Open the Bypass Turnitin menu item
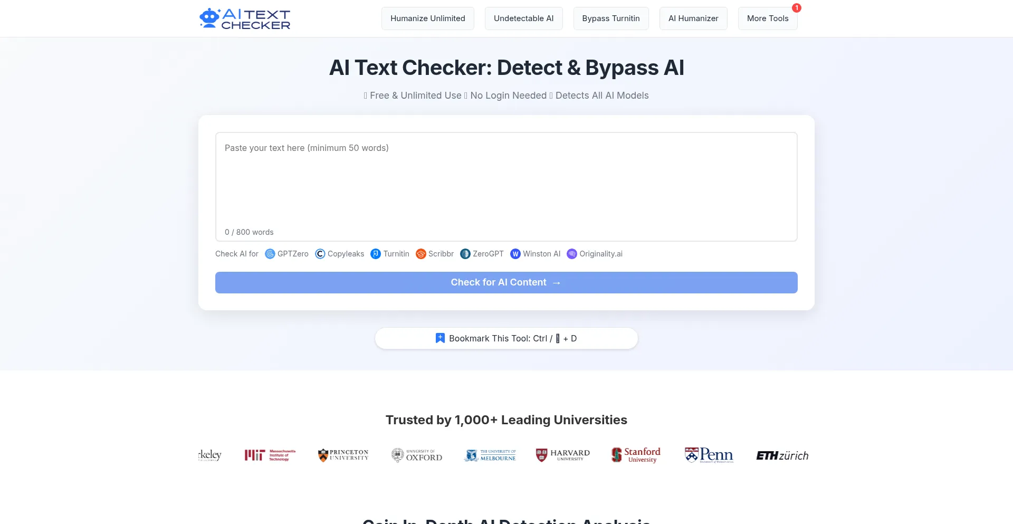The image size is (1013, 524). [x=611, y=18]
